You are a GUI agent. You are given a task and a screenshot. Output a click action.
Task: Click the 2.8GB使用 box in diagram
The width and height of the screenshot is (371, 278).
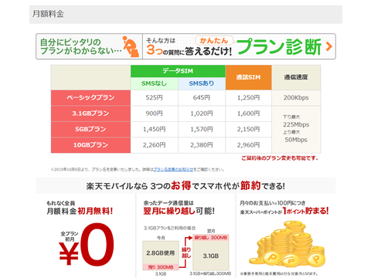point(161,253)
